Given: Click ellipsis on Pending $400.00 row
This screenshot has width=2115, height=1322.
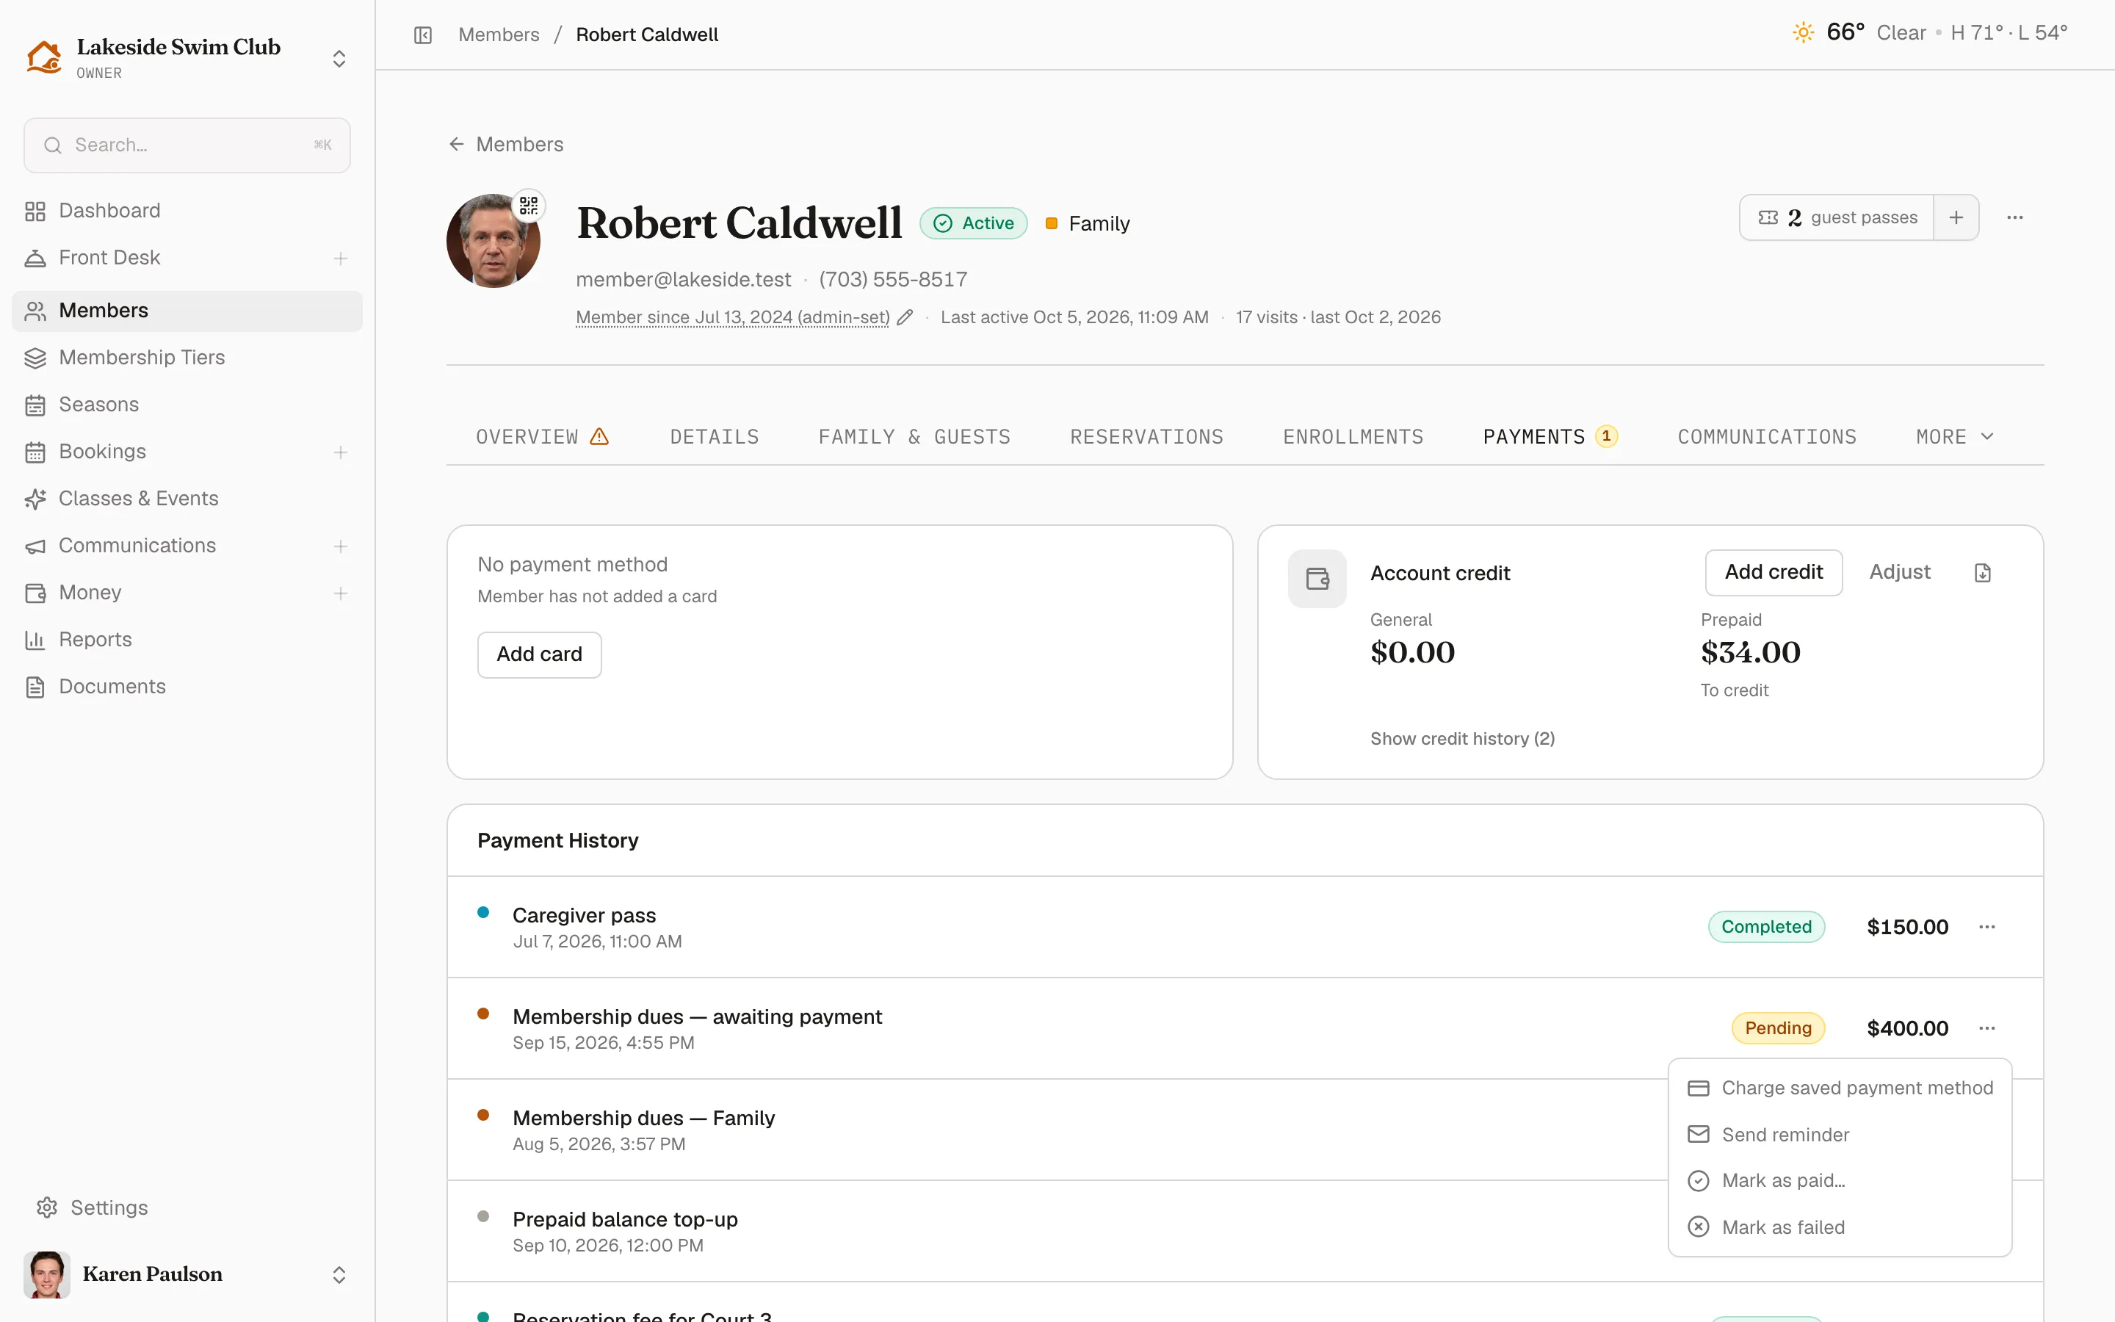Looking at the screenshot, I should pos(1987,1028).
